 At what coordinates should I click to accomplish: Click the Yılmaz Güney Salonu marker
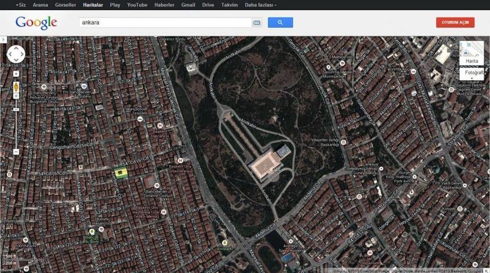coord(381,168)
